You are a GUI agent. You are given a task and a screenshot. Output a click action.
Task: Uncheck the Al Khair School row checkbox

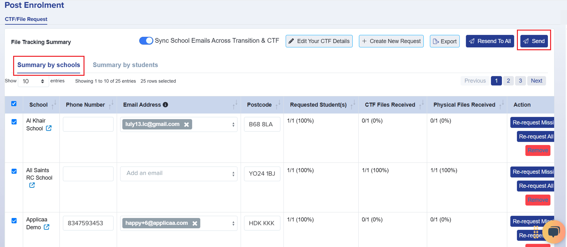click(x=14, y=122)
